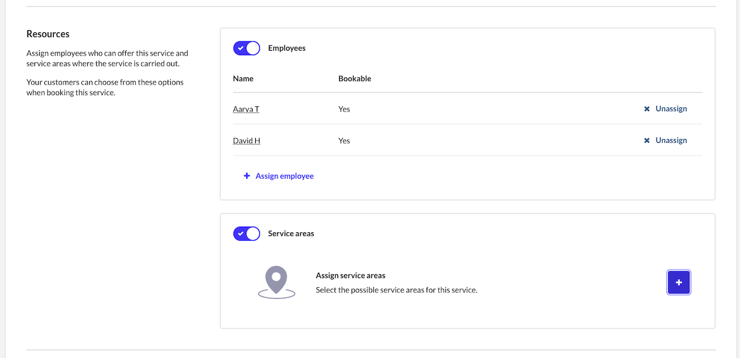Click Aarya T's Yes bookable status
740x358 pixels.
click(344, 109)
